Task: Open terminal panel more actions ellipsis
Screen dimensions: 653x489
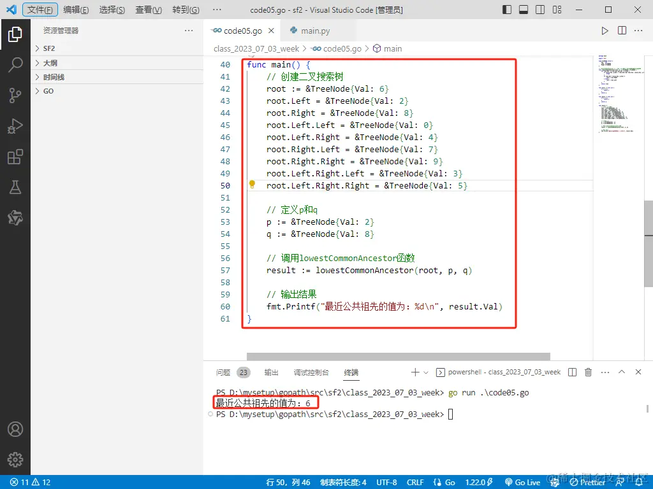Action: (605, 372)
